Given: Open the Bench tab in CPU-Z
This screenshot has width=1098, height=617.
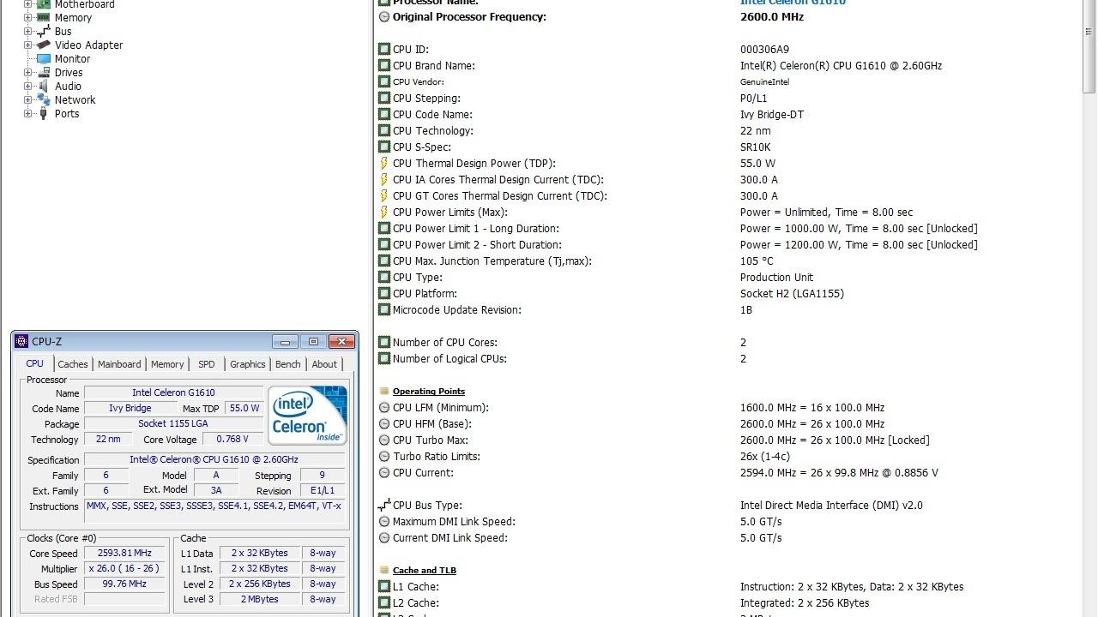Looking at the screenshot, I should point(287,364).
